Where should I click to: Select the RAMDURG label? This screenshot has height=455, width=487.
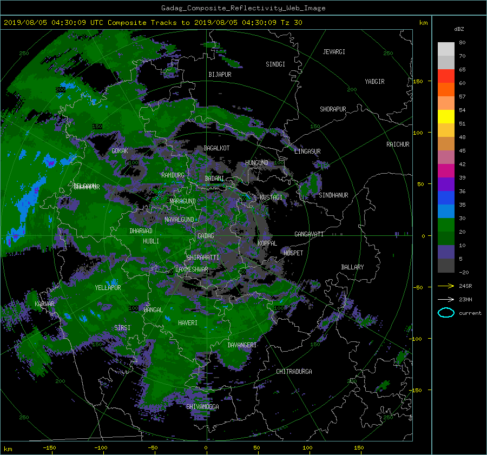point(173,175)
